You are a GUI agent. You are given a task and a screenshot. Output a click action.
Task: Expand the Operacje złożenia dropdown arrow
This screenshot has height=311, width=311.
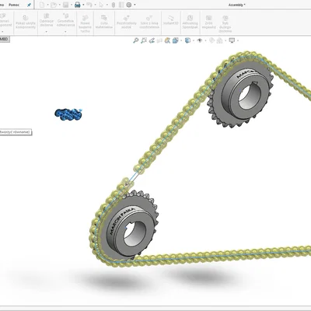47,32
